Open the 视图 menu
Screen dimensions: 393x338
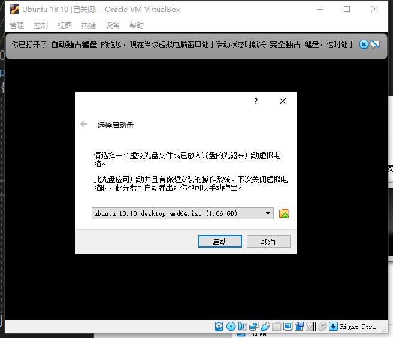point(65,25)
